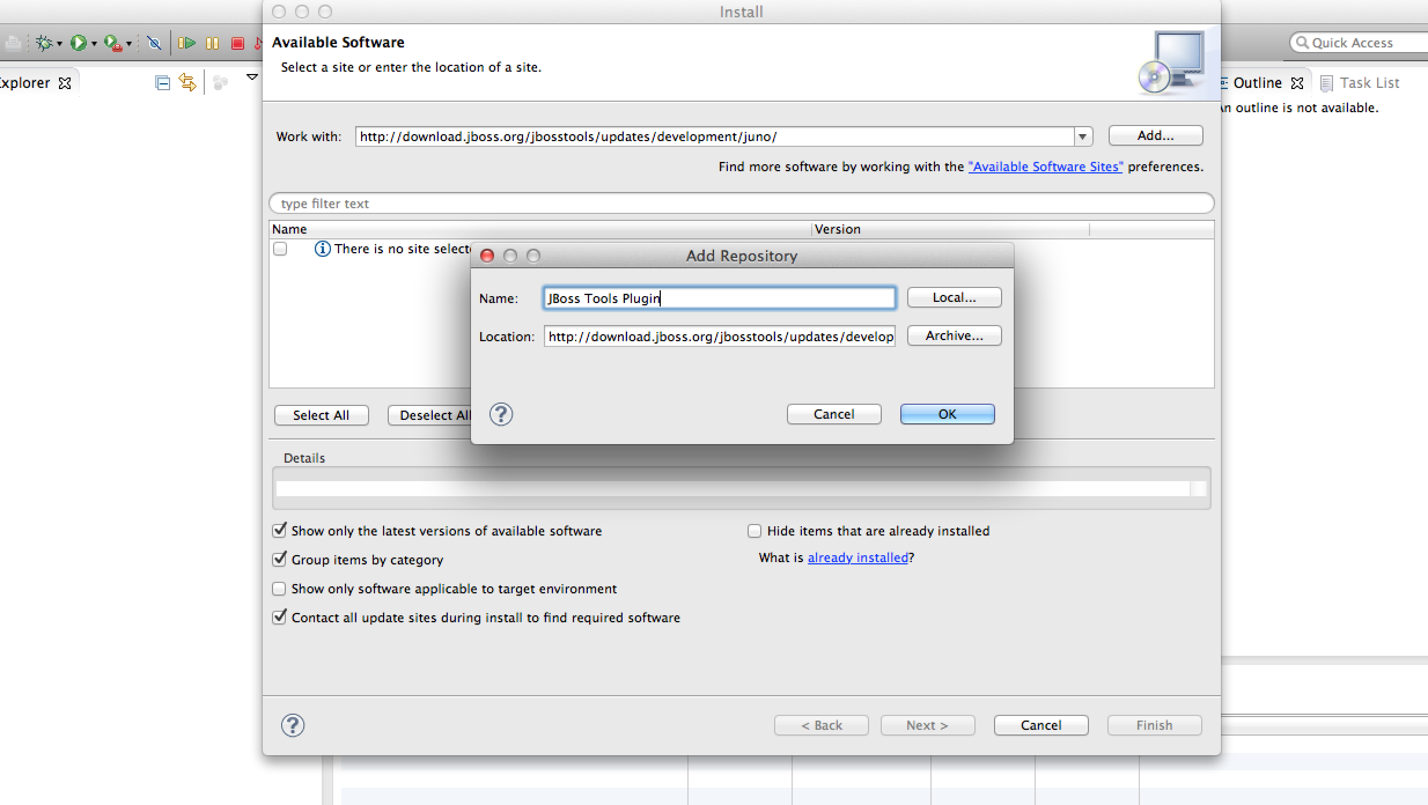The width and height of the screenshot is (1428, 805).
Task: Click Collapse All icon in Explorer
Action: (x=163, y=83)
